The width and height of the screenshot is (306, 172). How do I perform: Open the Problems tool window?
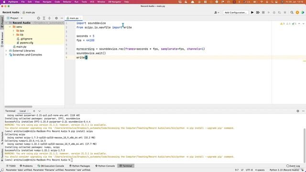click(x=26, y=166)
